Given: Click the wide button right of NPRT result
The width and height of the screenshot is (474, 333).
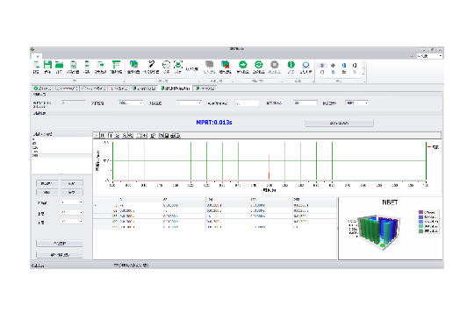Looking at the screenshot, I should tap(339, 123).
